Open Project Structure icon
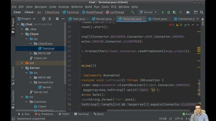216x121 pixels. point(188,12)
